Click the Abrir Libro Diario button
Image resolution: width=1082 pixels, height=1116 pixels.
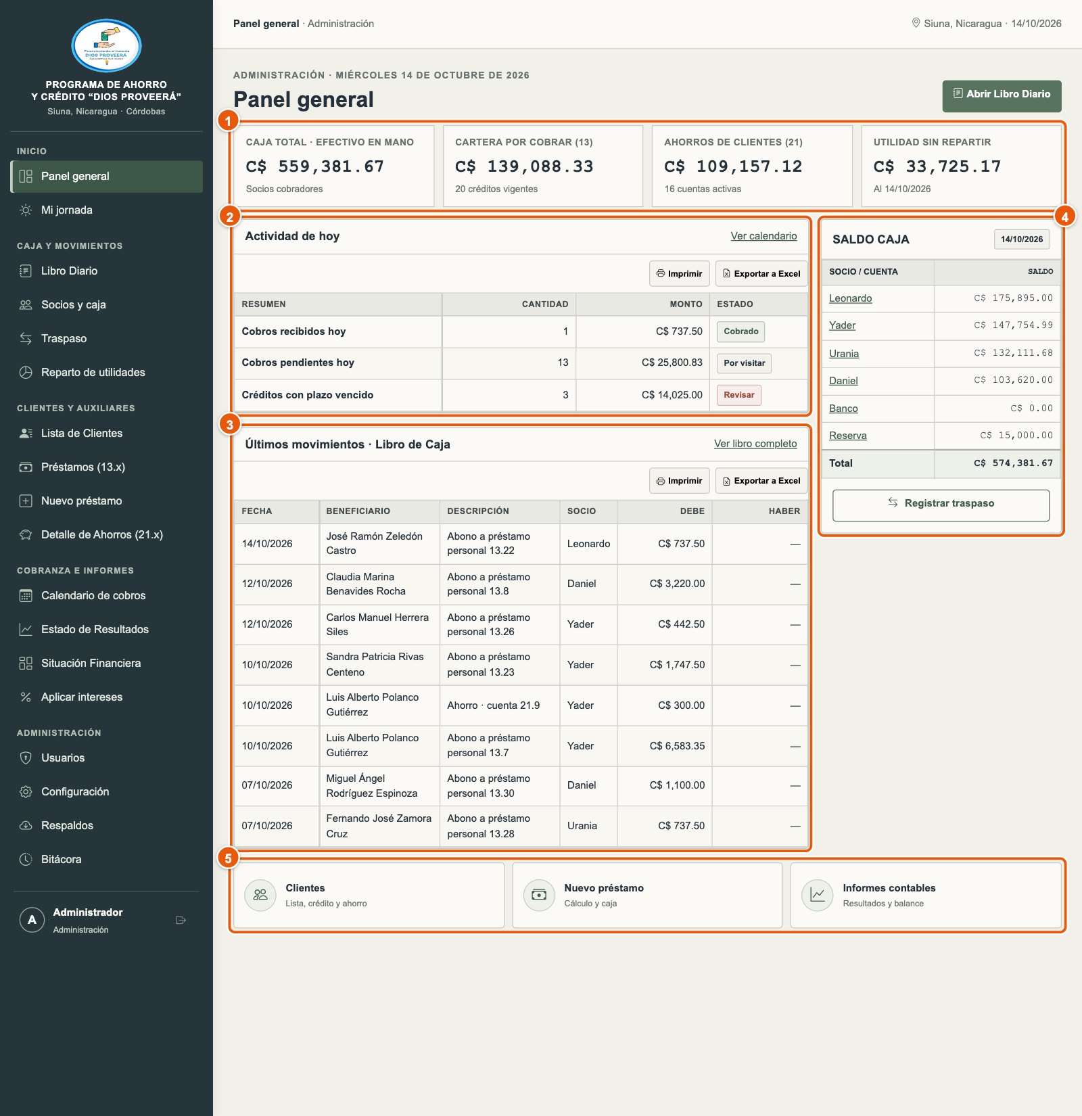1002,96
